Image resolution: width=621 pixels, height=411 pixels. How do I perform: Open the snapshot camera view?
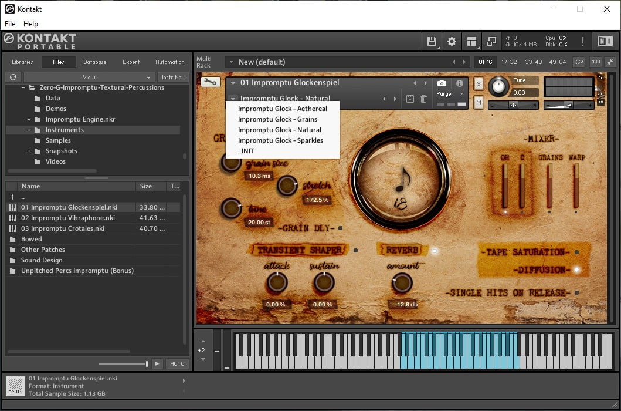pyautogui.click(x=442, y=83)
